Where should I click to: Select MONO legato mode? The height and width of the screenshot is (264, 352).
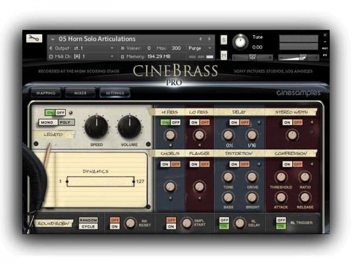point(48,123)
